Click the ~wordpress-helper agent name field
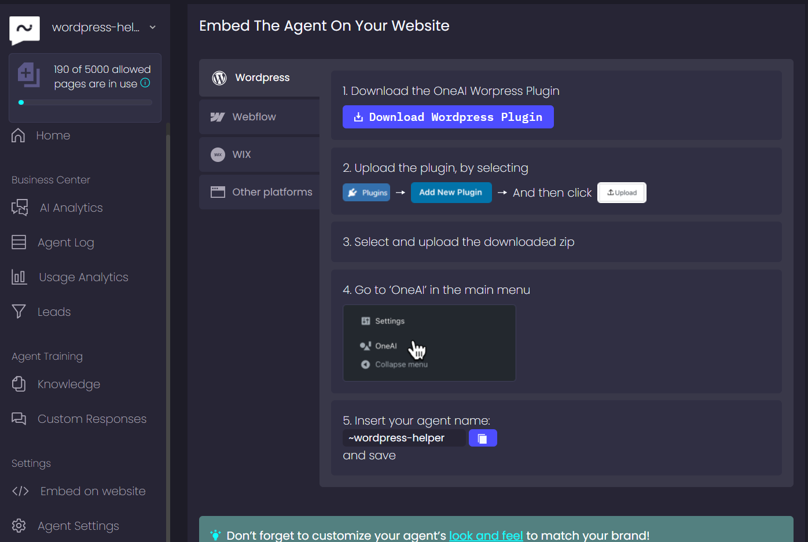 404,438
